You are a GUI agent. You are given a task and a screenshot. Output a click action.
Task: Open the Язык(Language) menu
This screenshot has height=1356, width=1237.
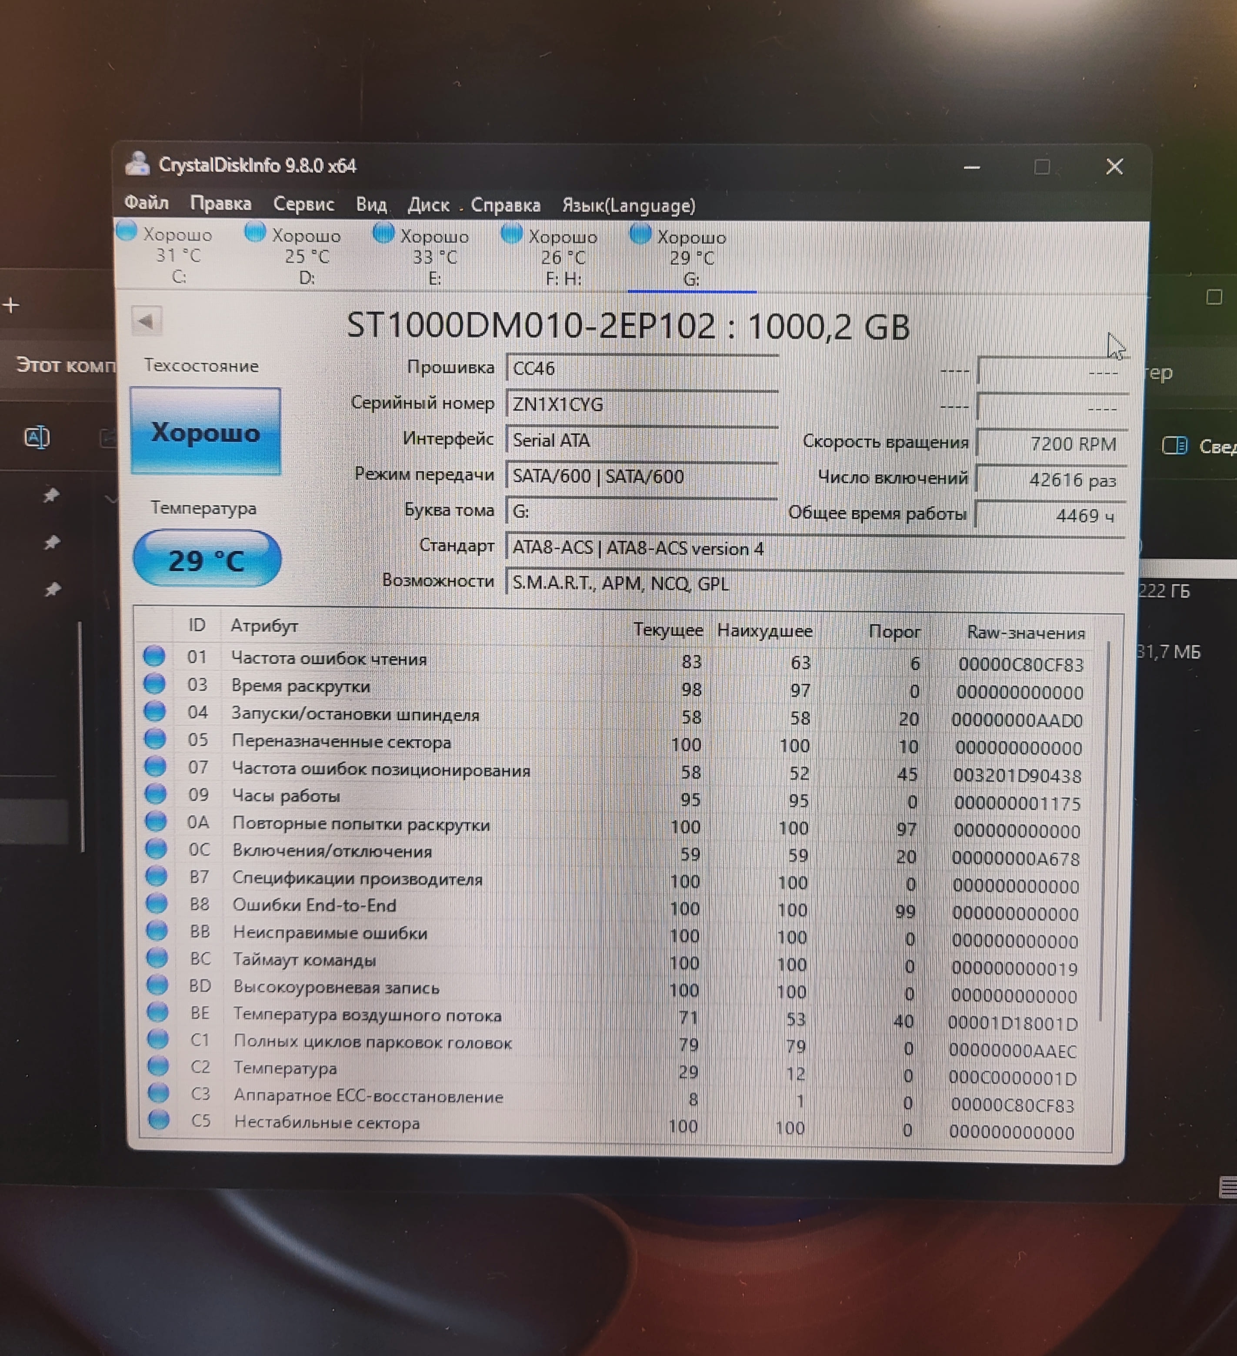[628, 206]
